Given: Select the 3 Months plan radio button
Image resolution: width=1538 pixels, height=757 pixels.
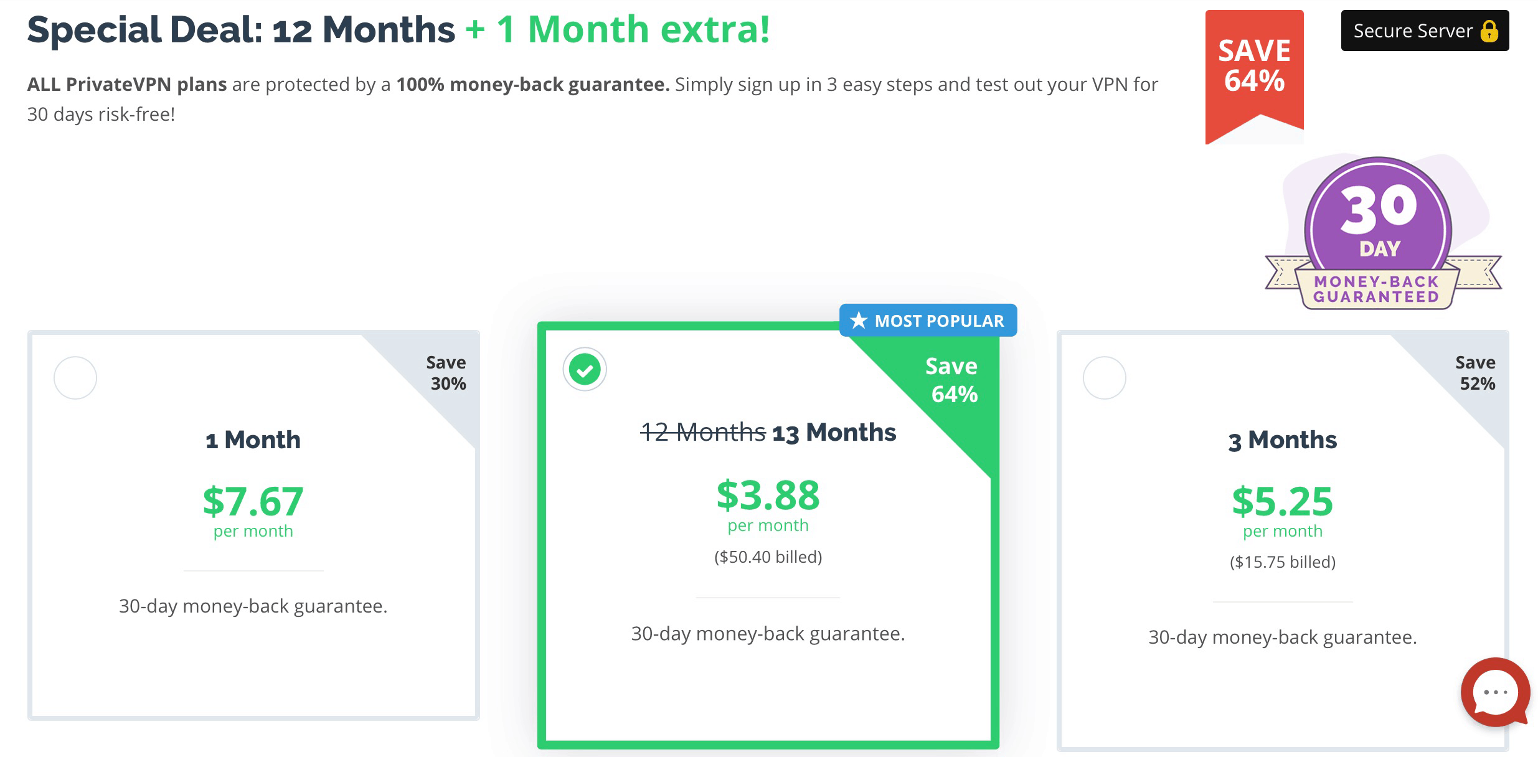Looking at the screenshot, I should coord(1105,378).
